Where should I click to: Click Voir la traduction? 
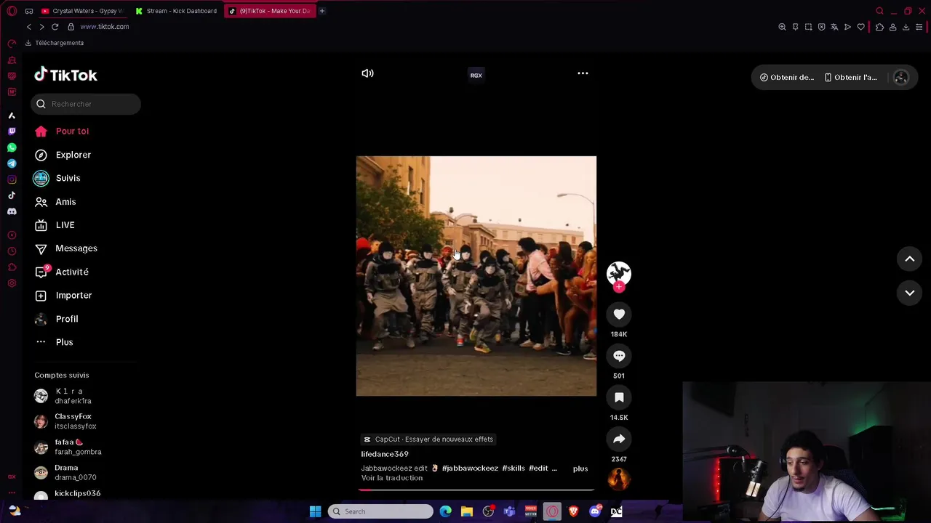[392, 478]
